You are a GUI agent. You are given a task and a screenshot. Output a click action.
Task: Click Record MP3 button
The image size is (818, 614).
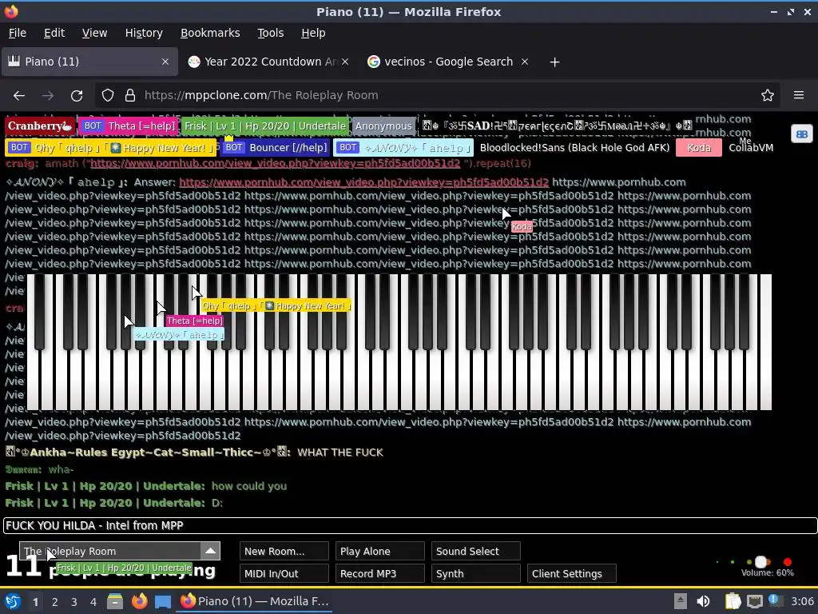click(379, 573)
